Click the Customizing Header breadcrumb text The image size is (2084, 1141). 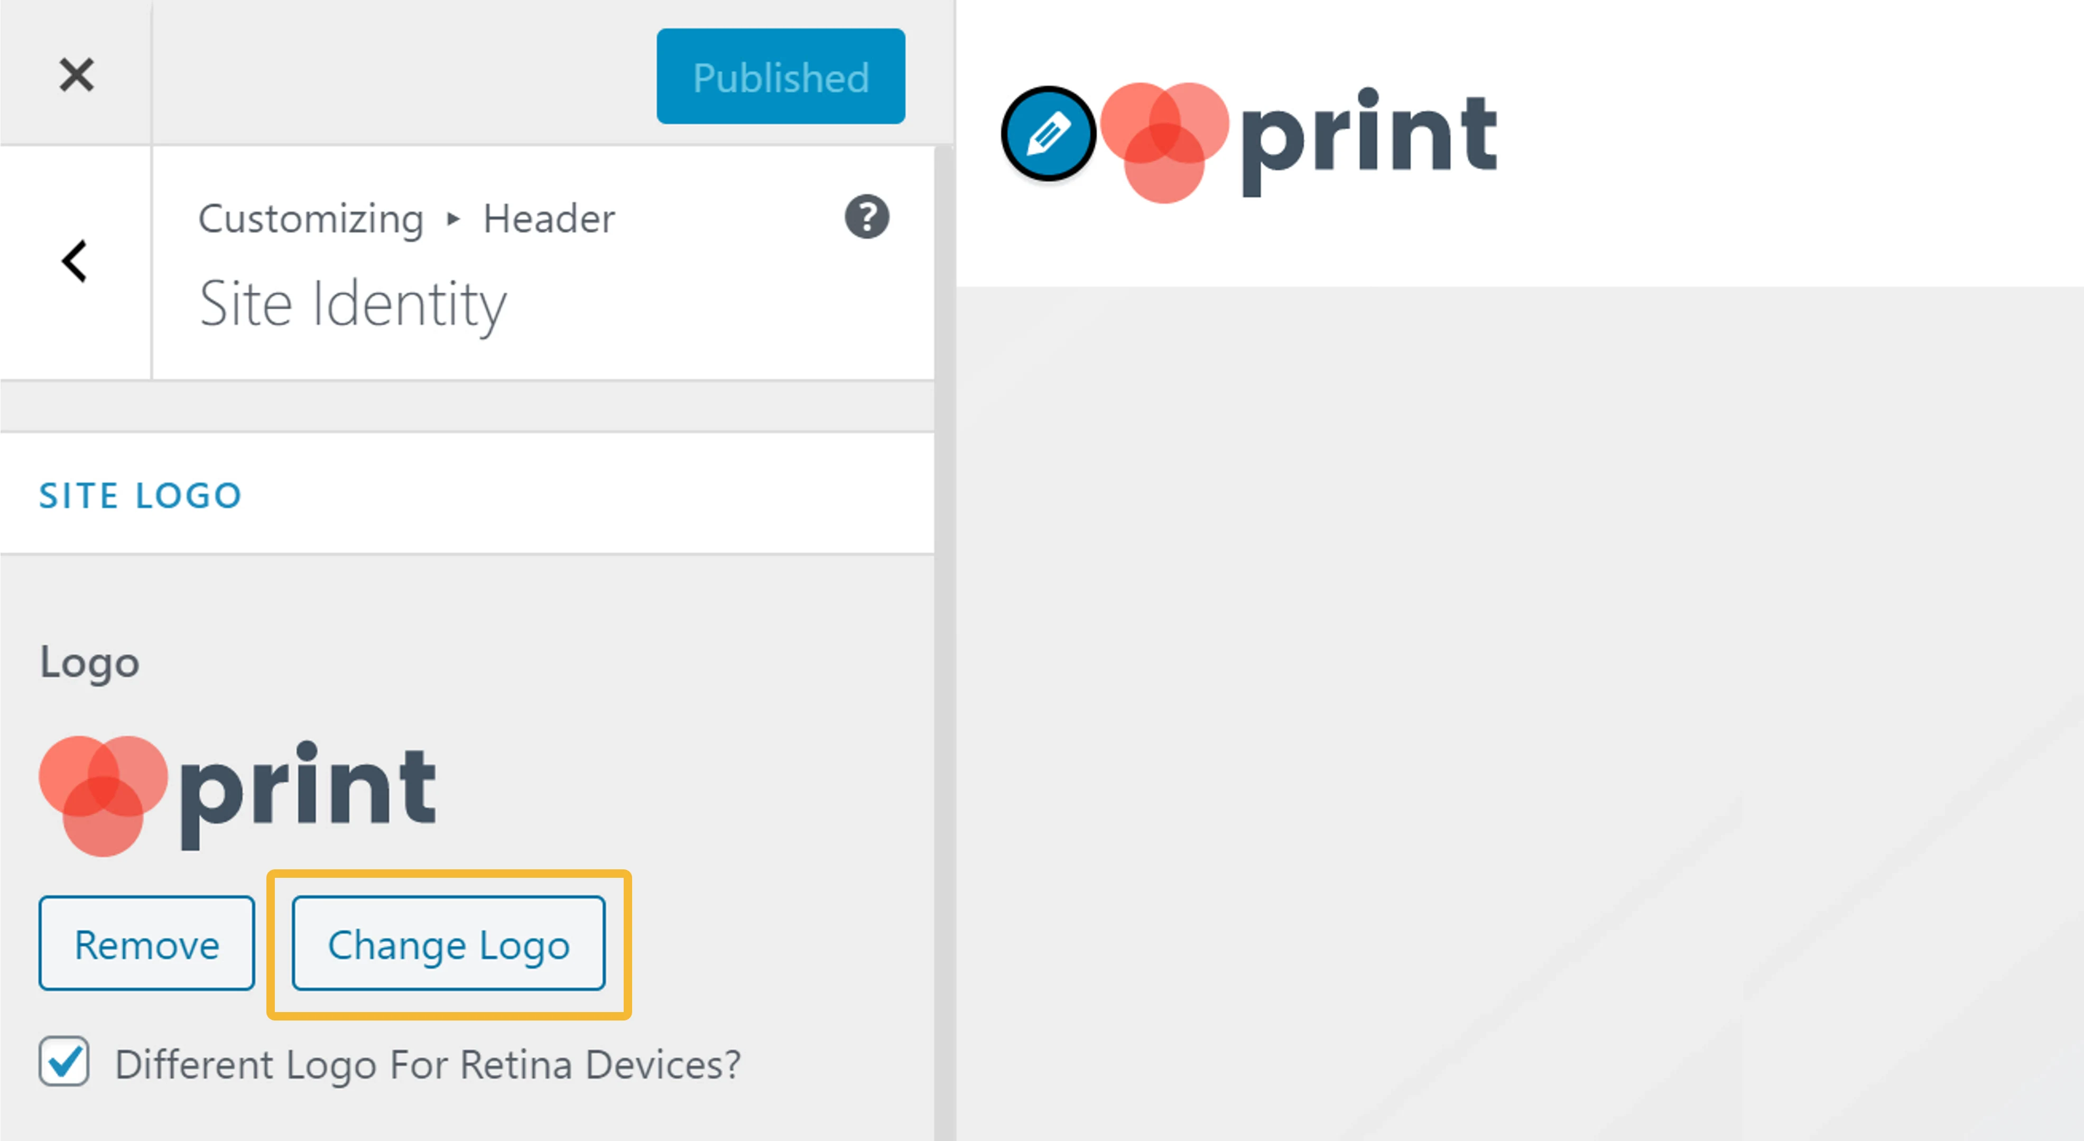coord(407,218)
